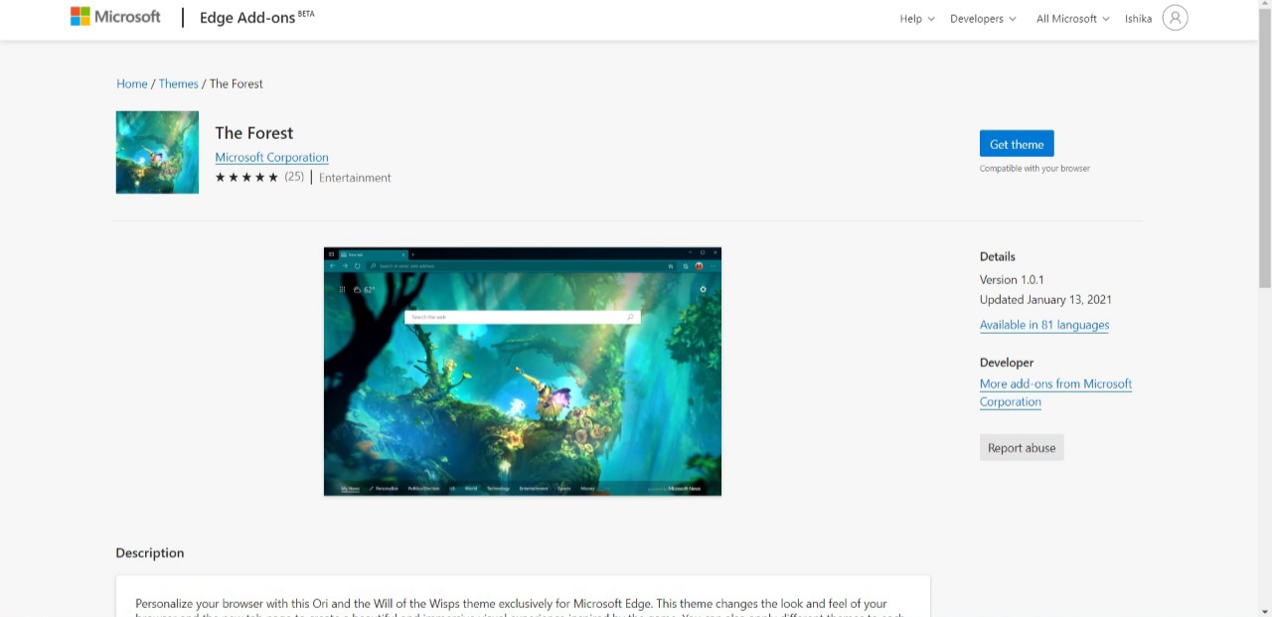This screenshot has height=617, width=1272.
Task: Click the scrollbar up arrow
Action: [x=1264, y=6]
